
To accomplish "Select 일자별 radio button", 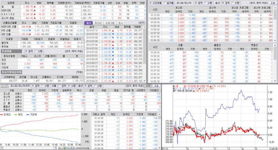I will click(x=165, y=3).
